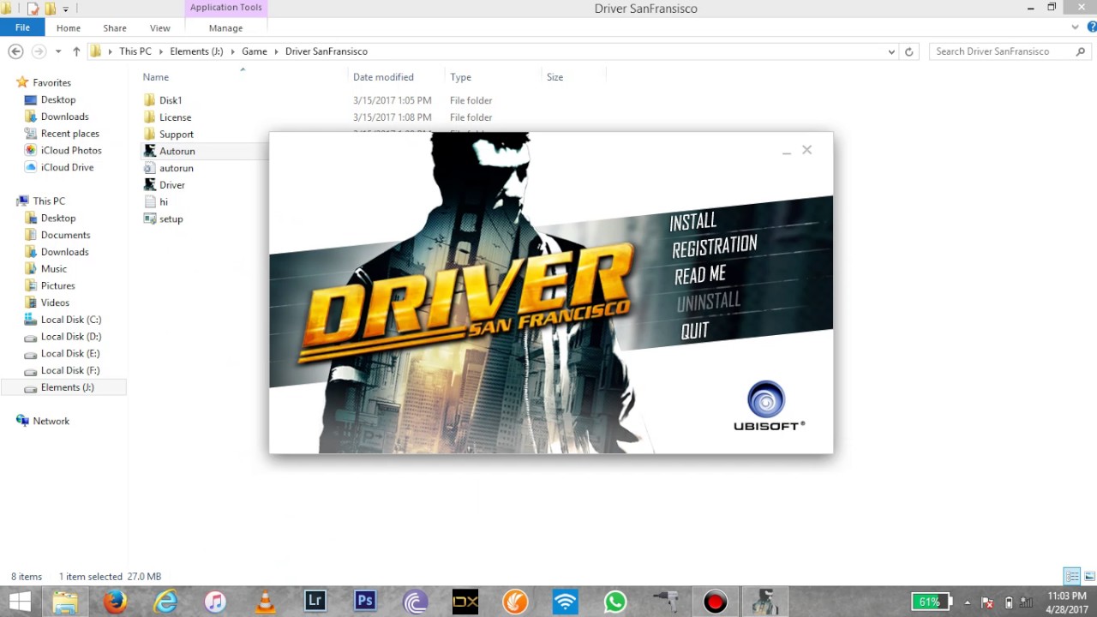Screen dimensions: 1097x617
Task: Click QUIT in the Driver launcher
Action: point(694,331)
